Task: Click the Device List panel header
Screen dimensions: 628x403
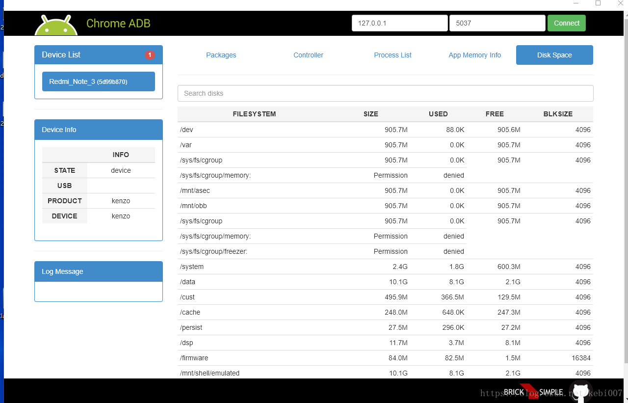Action: [x=99, y=55]
